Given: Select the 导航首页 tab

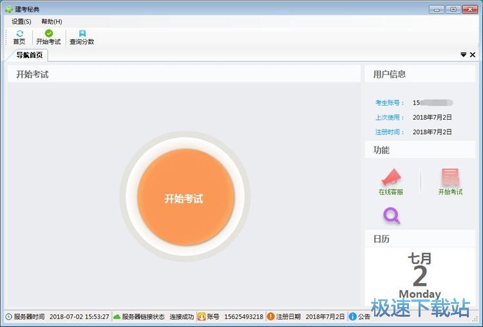Looking at the screenshot, I should pos(29,55).
